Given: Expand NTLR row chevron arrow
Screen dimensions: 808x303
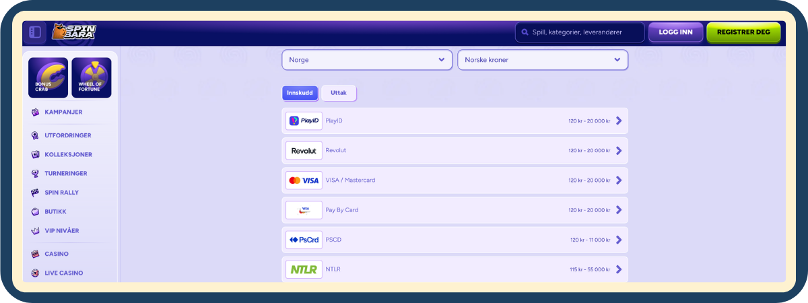Looking at the screenshot, I should point(619,269).
